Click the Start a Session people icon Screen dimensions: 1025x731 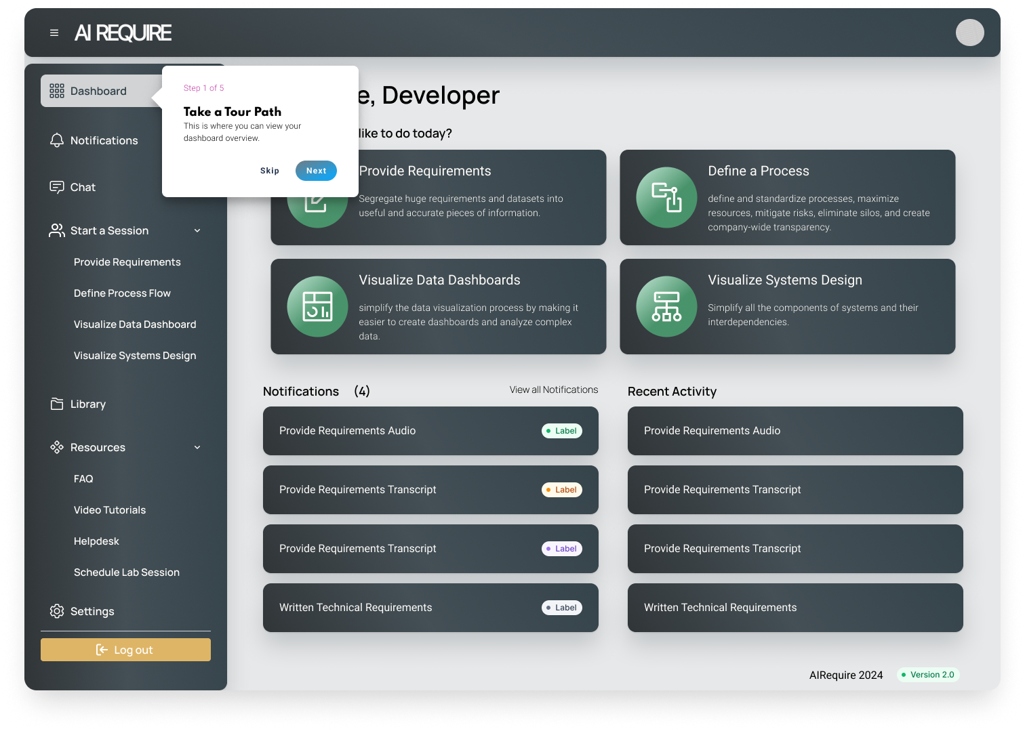57,230
